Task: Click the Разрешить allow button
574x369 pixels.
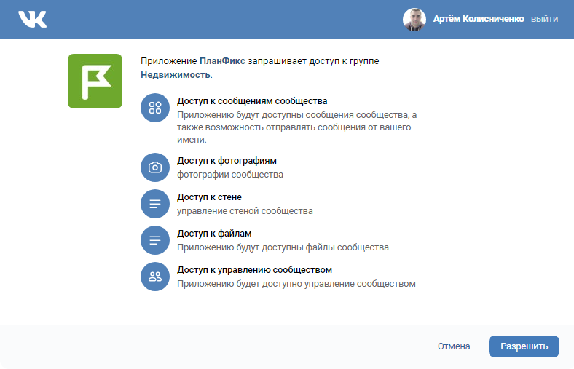Action: click(x=524, y=346)
